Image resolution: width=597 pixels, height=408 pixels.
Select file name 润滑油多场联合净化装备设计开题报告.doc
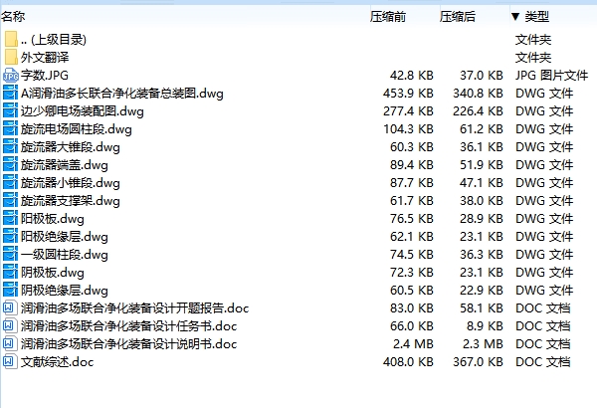pyautogui.click(x=134, y=308)
